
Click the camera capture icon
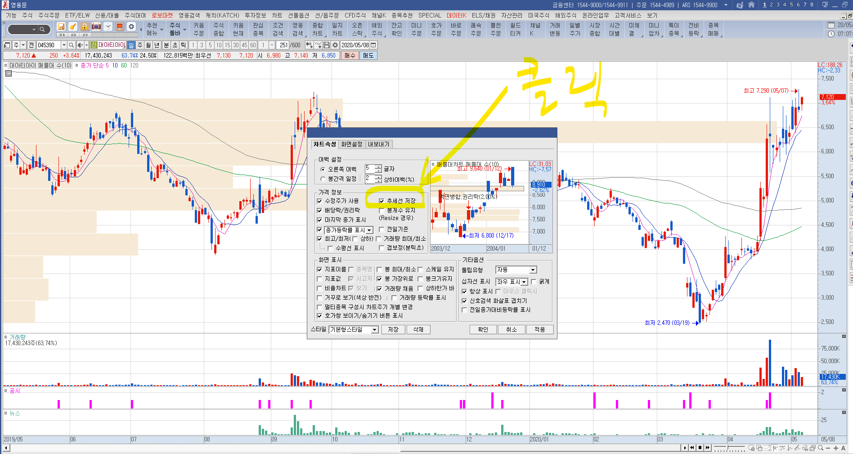pos(96,27)
